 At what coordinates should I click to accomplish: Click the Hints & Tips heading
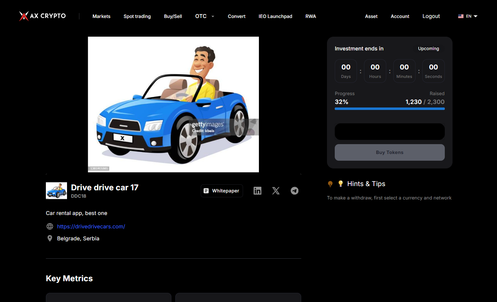366,184
